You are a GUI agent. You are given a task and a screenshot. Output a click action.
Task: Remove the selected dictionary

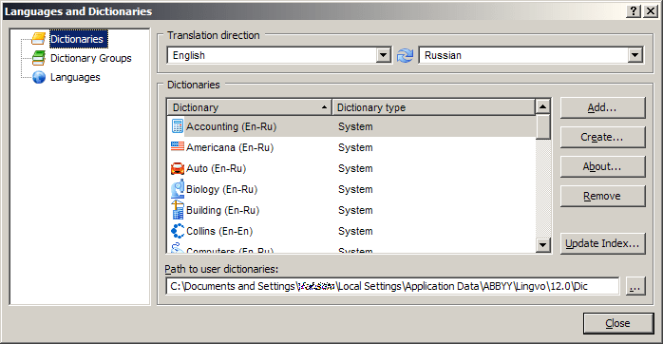602,196
